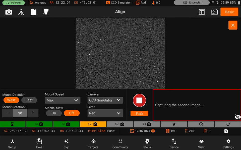Open the tripod mount module icon
The image size is (241, 150).
(x=21, y=12)
